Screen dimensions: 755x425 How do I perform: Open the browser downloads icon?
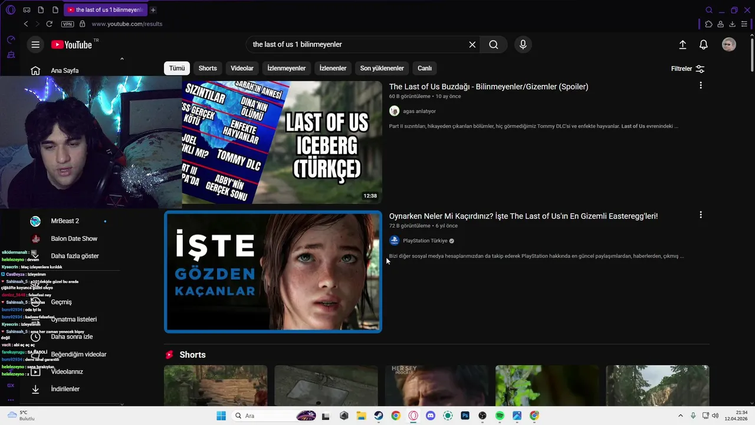click(732, 24)
